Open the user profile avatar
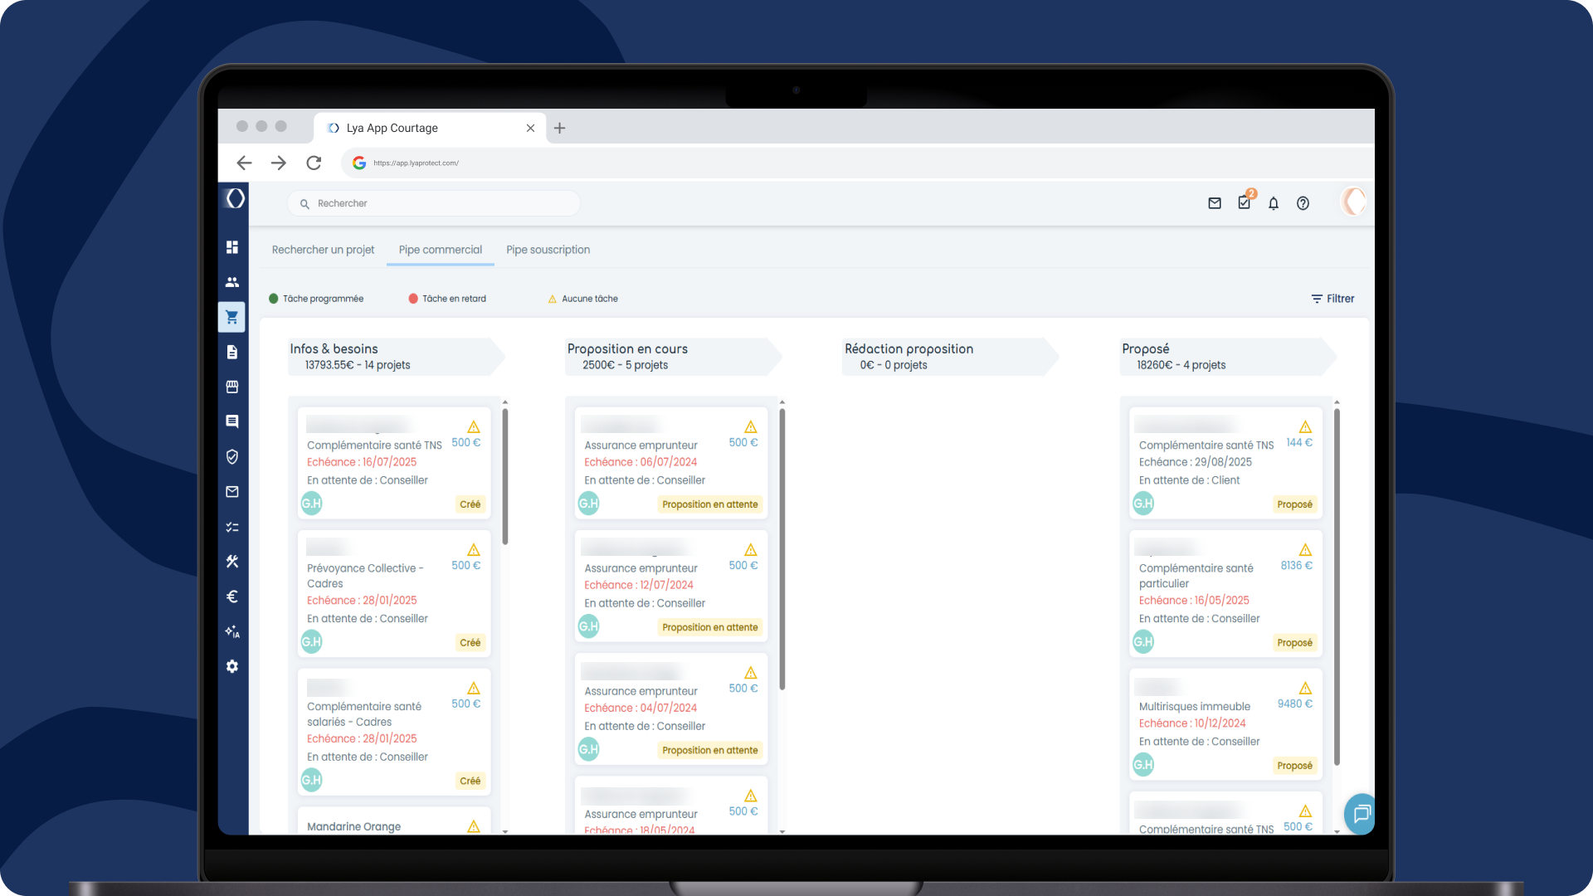1593x896 pixels. coord(1352,202)
